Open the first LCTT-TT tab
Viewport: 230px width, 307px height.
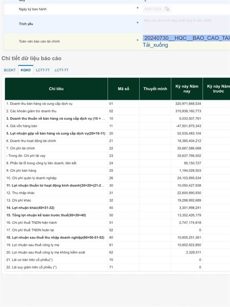pyautogui.click(x=43, y=70)
